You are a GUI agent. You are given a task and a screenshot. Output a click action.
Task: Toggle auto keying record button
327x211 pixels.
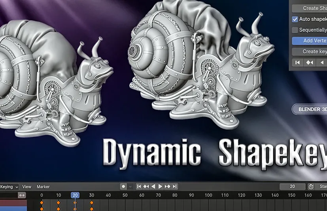(124, 187)
